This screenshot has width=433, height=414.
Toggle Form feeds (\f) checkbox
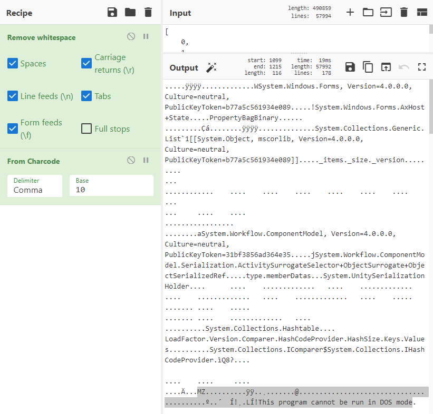point(13,129)
